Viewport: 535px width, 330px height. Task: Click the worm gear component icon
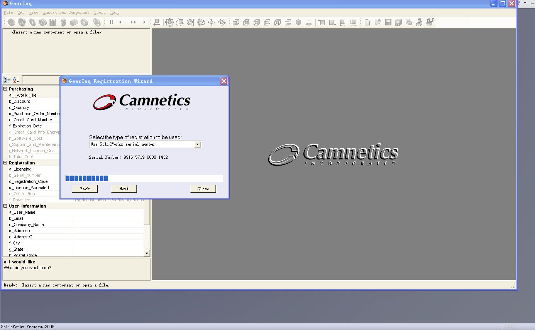63,22
